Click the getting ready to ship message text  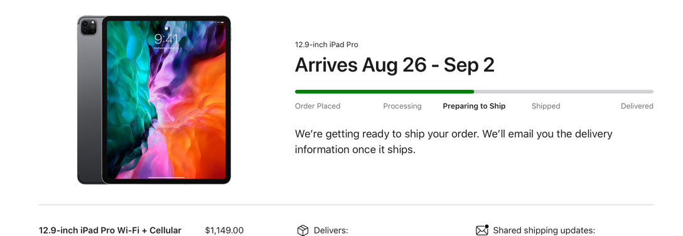[x=453, y=141]
